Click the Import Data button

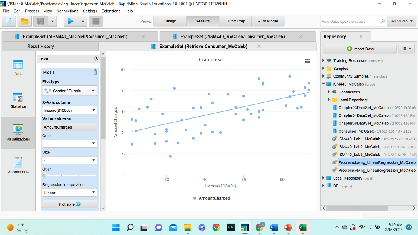[360, 49]
